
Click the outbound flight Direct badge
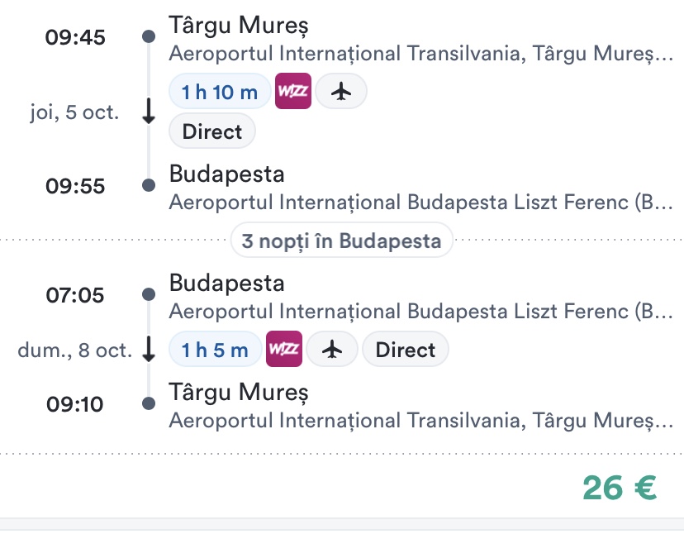[212, 131]
